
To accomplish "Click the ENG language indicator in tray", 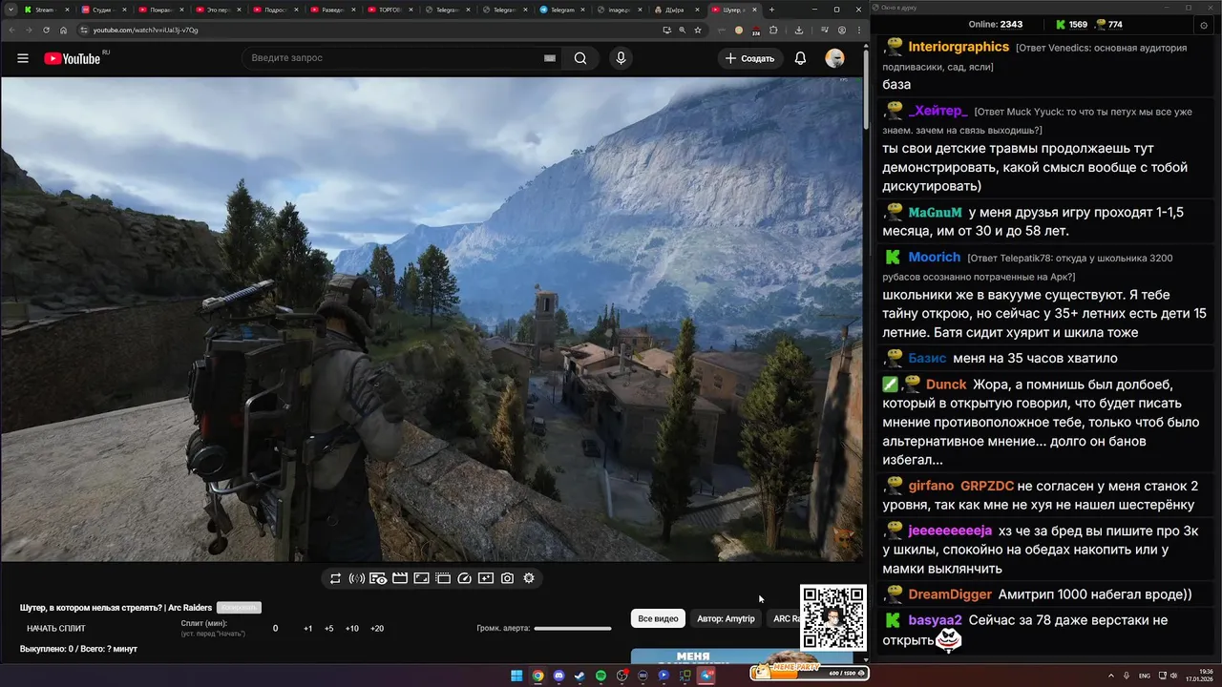I will [x=1144, y=676].
